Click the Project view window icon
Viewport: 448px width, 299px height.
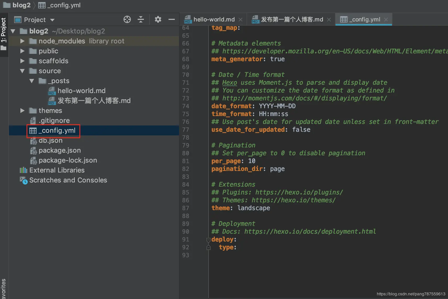(18, 20)
